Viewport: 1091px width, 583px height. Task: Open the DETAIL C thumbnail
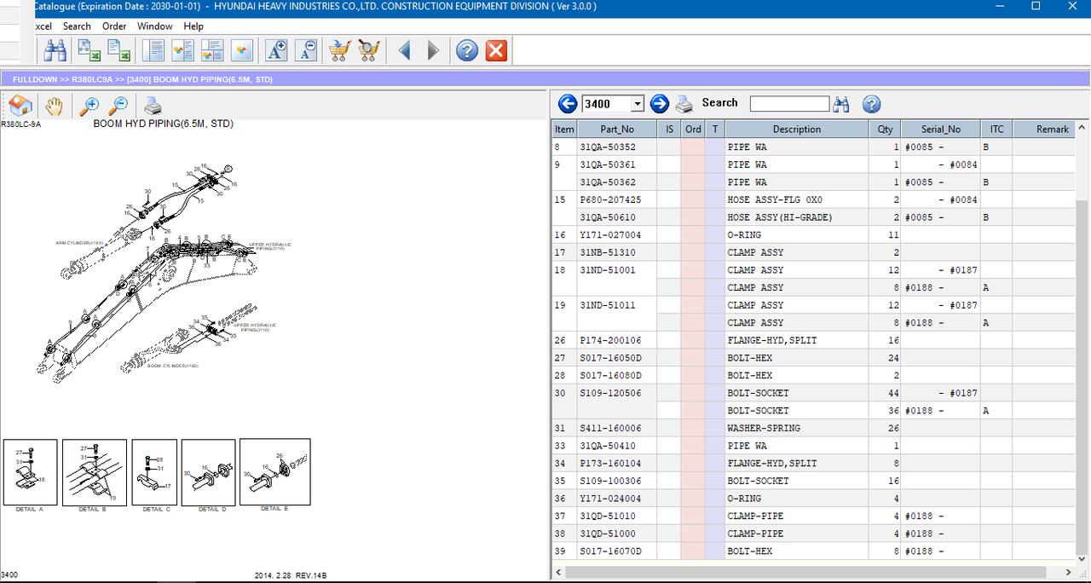(154, 472)
